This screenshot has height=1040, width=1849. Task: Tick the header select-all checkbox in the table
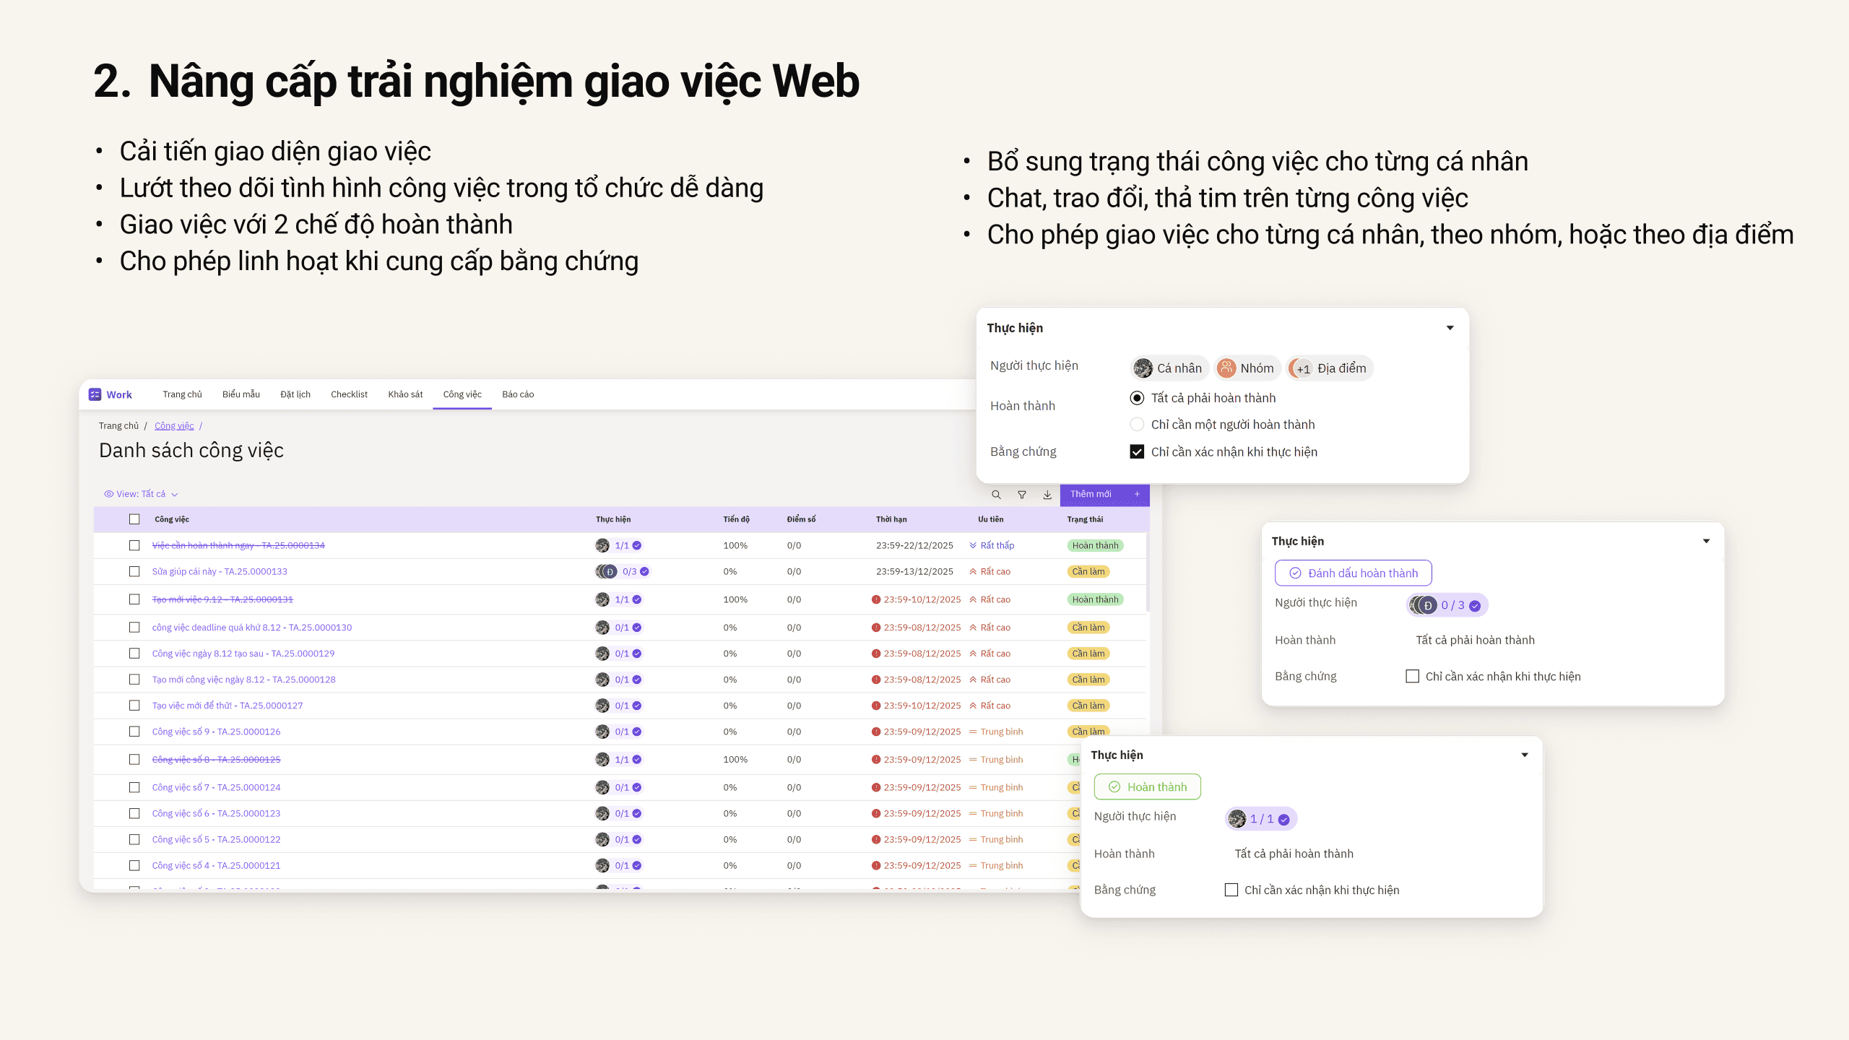coord(134,519)
